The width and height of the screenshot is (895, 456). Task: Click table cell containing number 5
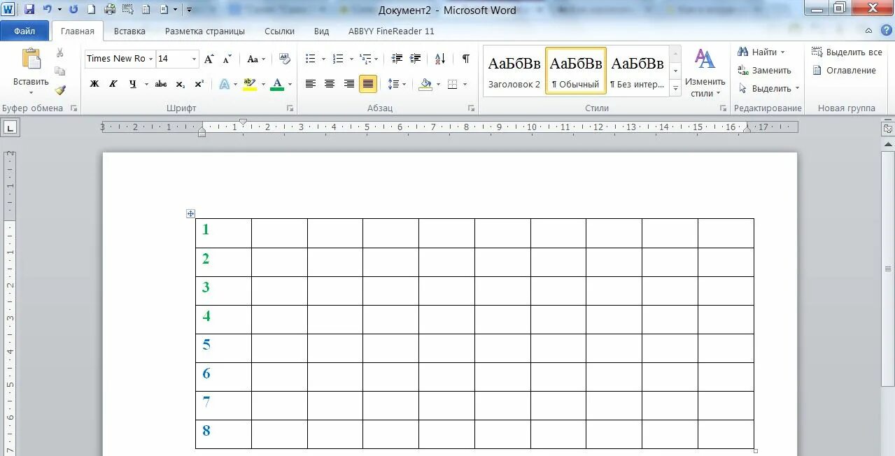click(223, 348)
